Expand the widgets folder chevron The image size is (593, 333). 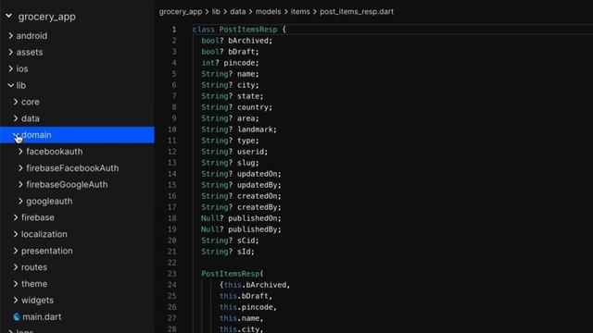[x=16, y=300]
